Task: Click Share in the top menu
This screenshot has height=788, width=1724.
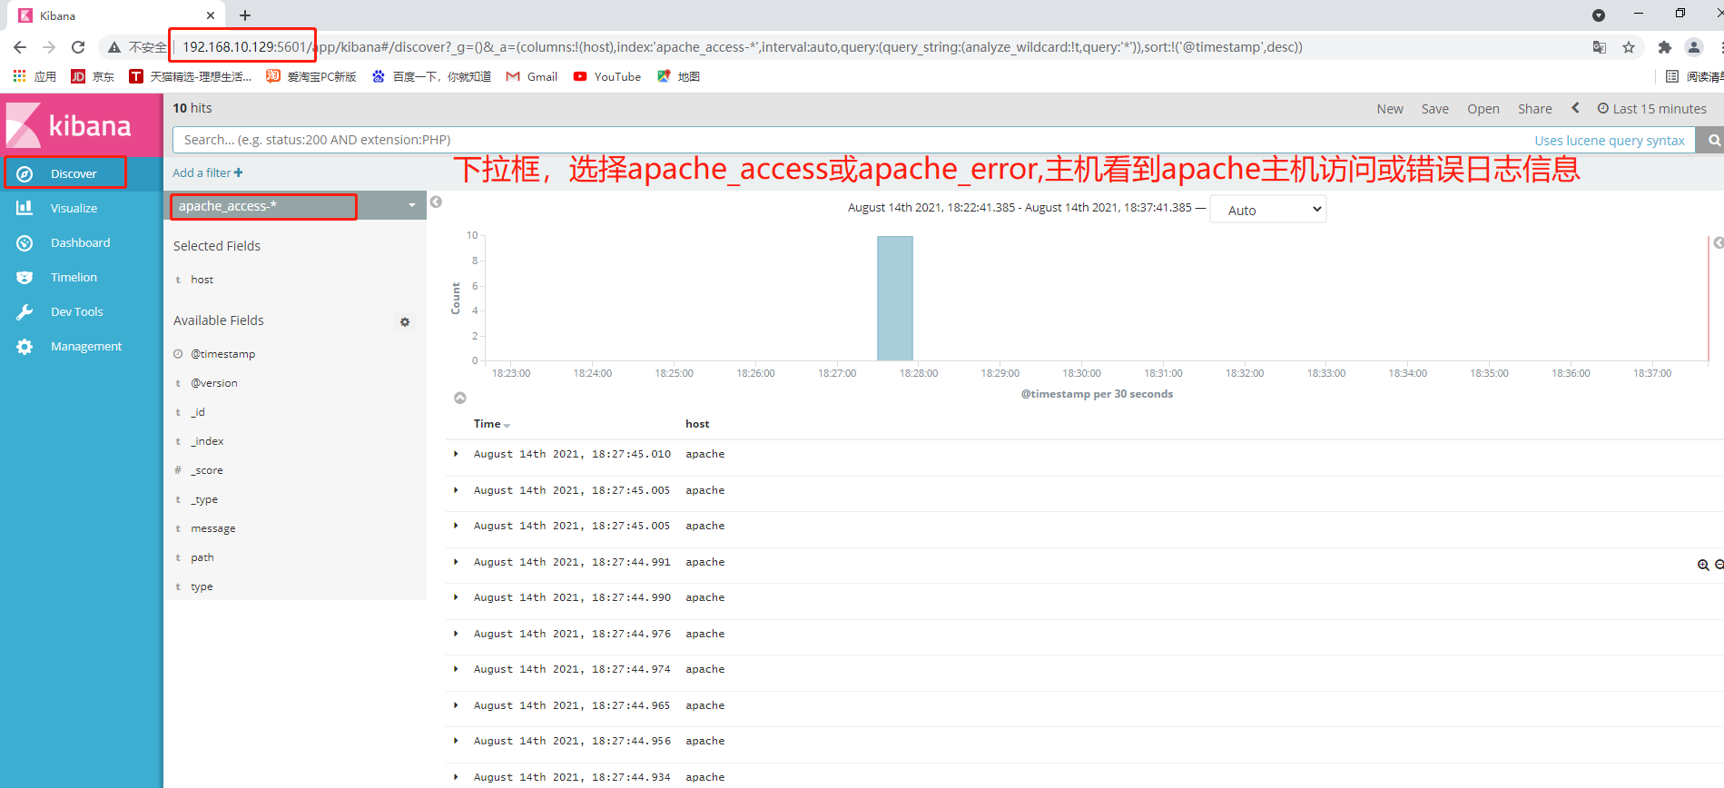Action: pos(1535,109)
